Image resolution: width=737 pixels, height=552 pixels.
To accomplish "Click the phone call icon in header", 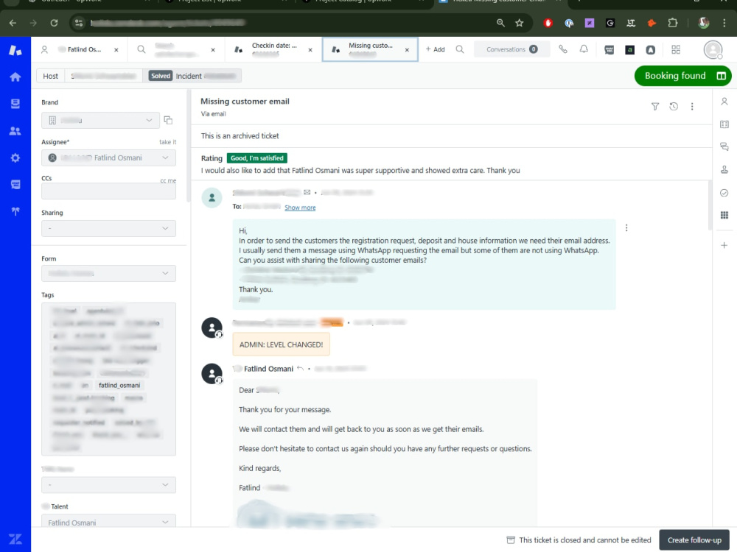I will (x=562, y=49).
